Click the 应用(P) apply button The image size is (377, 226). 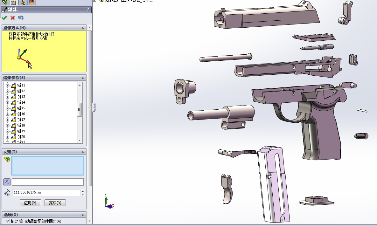tap(30, 203)
